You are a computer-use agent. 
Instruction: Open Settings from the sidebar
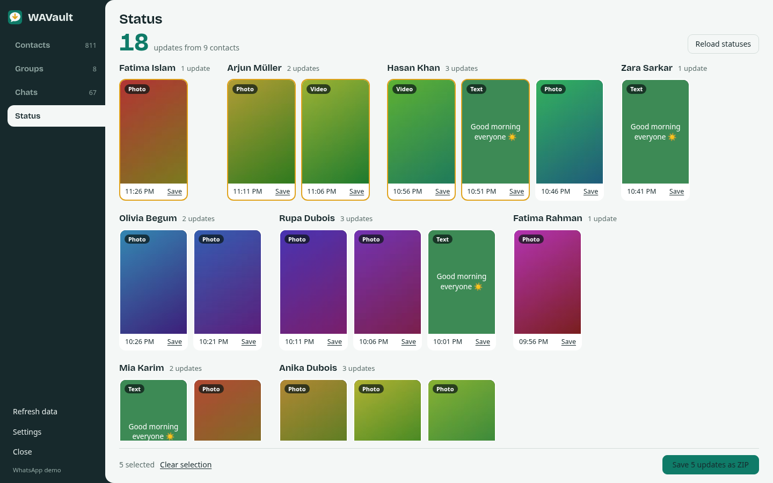(x=27, y=432)
